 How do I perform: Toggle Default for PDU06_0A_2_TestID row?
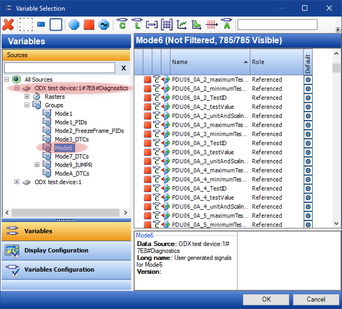(x=308, y=98)
